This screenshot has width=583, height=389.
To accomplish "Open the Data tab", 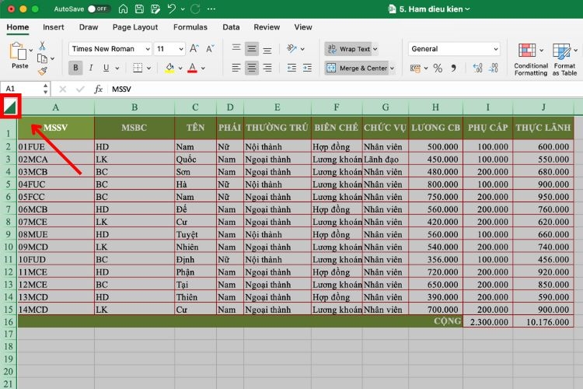I will coord(231,27).
